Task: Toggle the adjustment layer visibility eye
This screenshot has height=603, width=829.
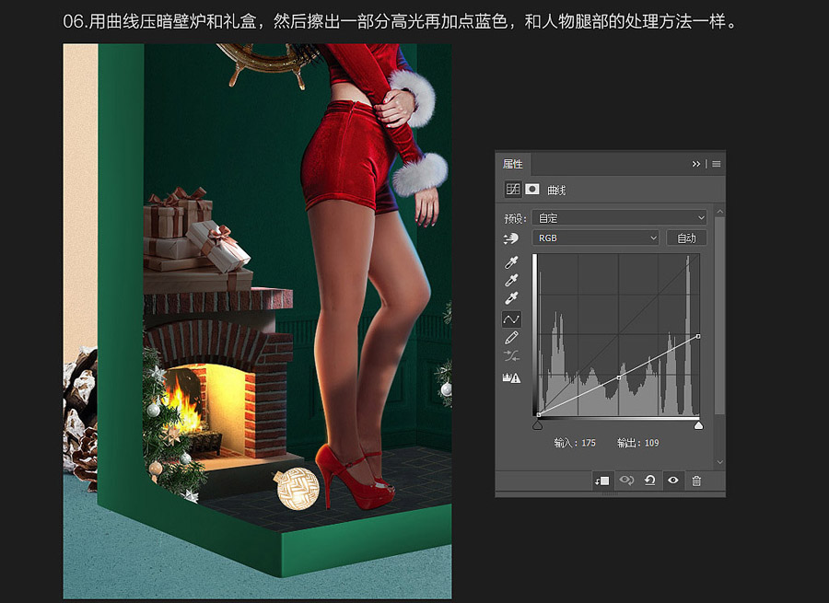Action: click(672, 481)
